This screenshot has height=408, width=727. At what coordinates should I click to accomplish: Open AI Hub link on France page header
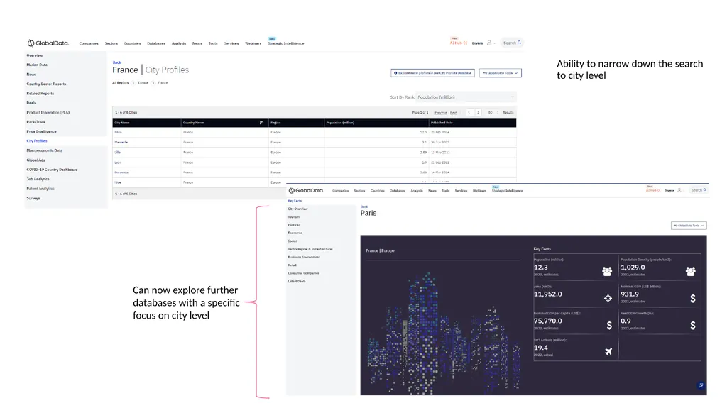(458, 43)
